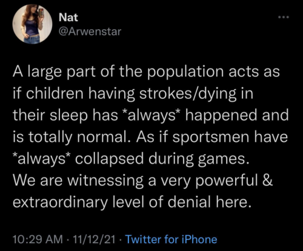
Task: Click the word 'witnessing' in the tweet
Action: coord(105,181)
